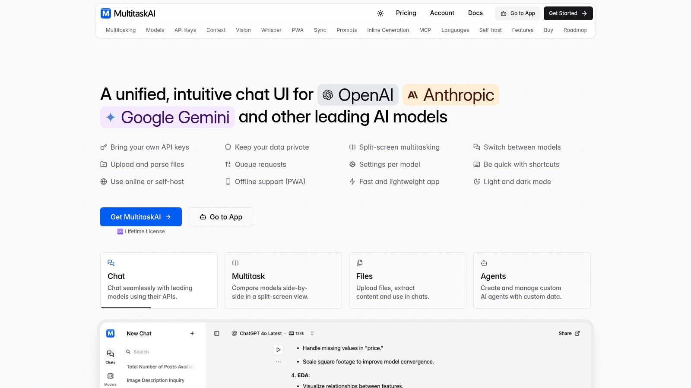Click the split-screen icon beside Split-screen multitasking

pyautogui.click(x=352, y=147)
